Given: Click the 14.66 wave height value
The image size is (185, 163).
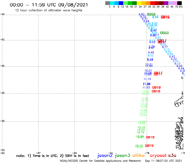Looking at the screenshot, I should pyautogui.click(x=143, y=110).
